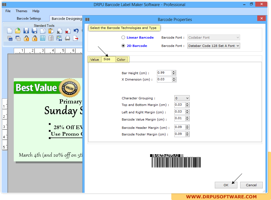Click the Send to Back icon
The width and height of the screenshot is (271, 200).
(18, 38)
